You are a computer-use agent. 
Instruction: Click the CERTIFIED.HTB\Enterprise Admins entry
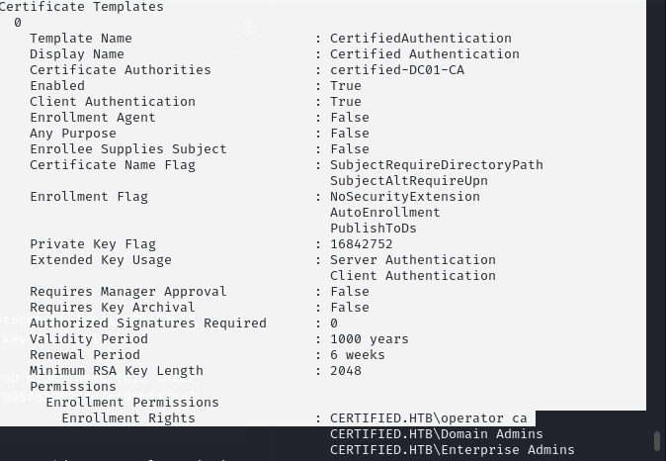452,450
